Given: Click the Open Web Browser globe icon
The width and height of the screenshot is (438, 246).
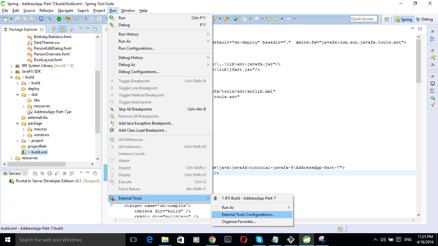Looking at the screenshot, I should coord(235,19).
